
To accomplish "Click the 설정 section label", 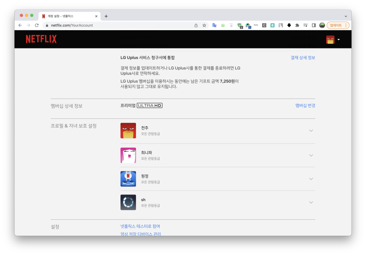I will (55, 227).
